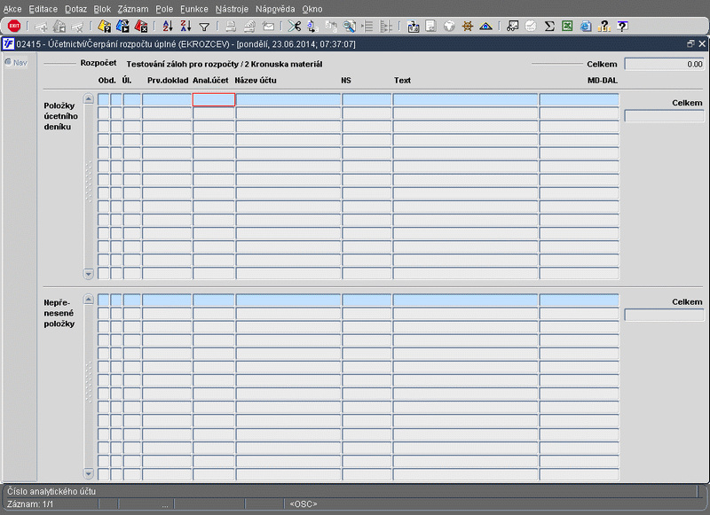Click down arrow of Nepřenesené položky scrollbar
The width and height of the screenshot is (710, 515).
coord(89,474)
